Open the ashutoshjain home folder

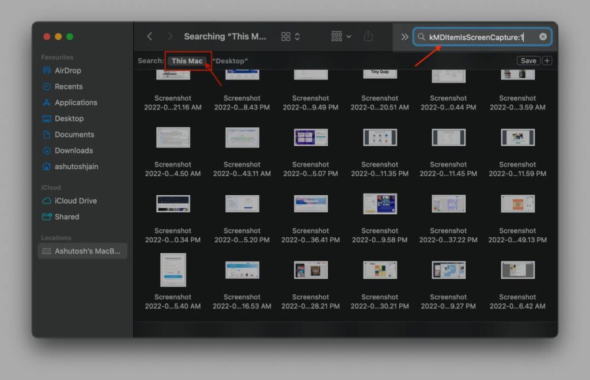click(77, 166)
